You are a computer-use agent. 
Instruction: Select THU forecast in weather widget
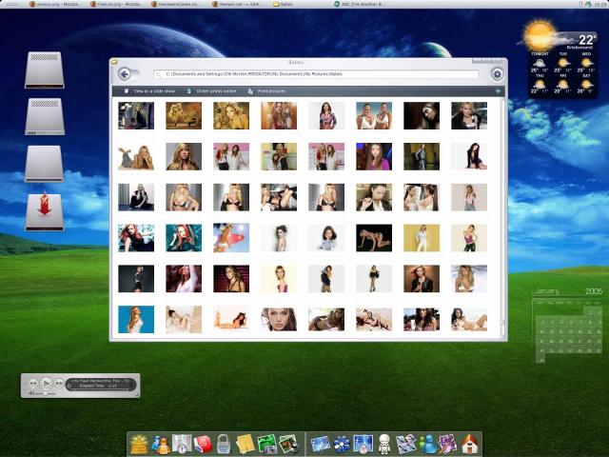[540, 84]
